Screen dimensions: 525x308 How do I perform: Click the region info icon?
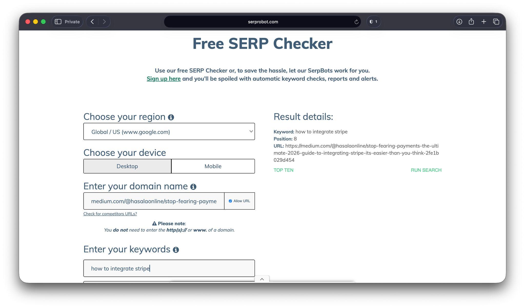171,117
